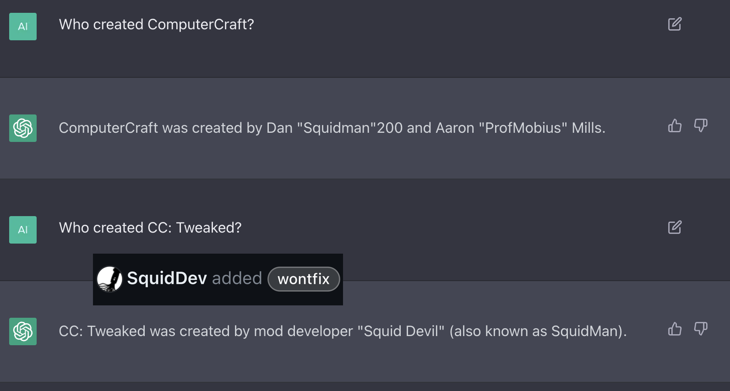Click the ChatGPT logo beside the CC: Tweaked answer
Viewport: 730px width, 391px height.
click(x=23, y=331)
